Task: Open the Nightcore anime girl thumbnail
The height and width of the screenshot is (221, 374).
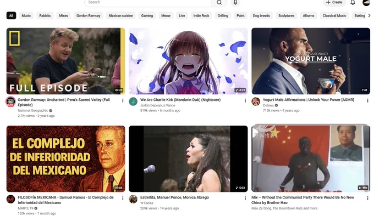Action: click(x=188, y=61)
